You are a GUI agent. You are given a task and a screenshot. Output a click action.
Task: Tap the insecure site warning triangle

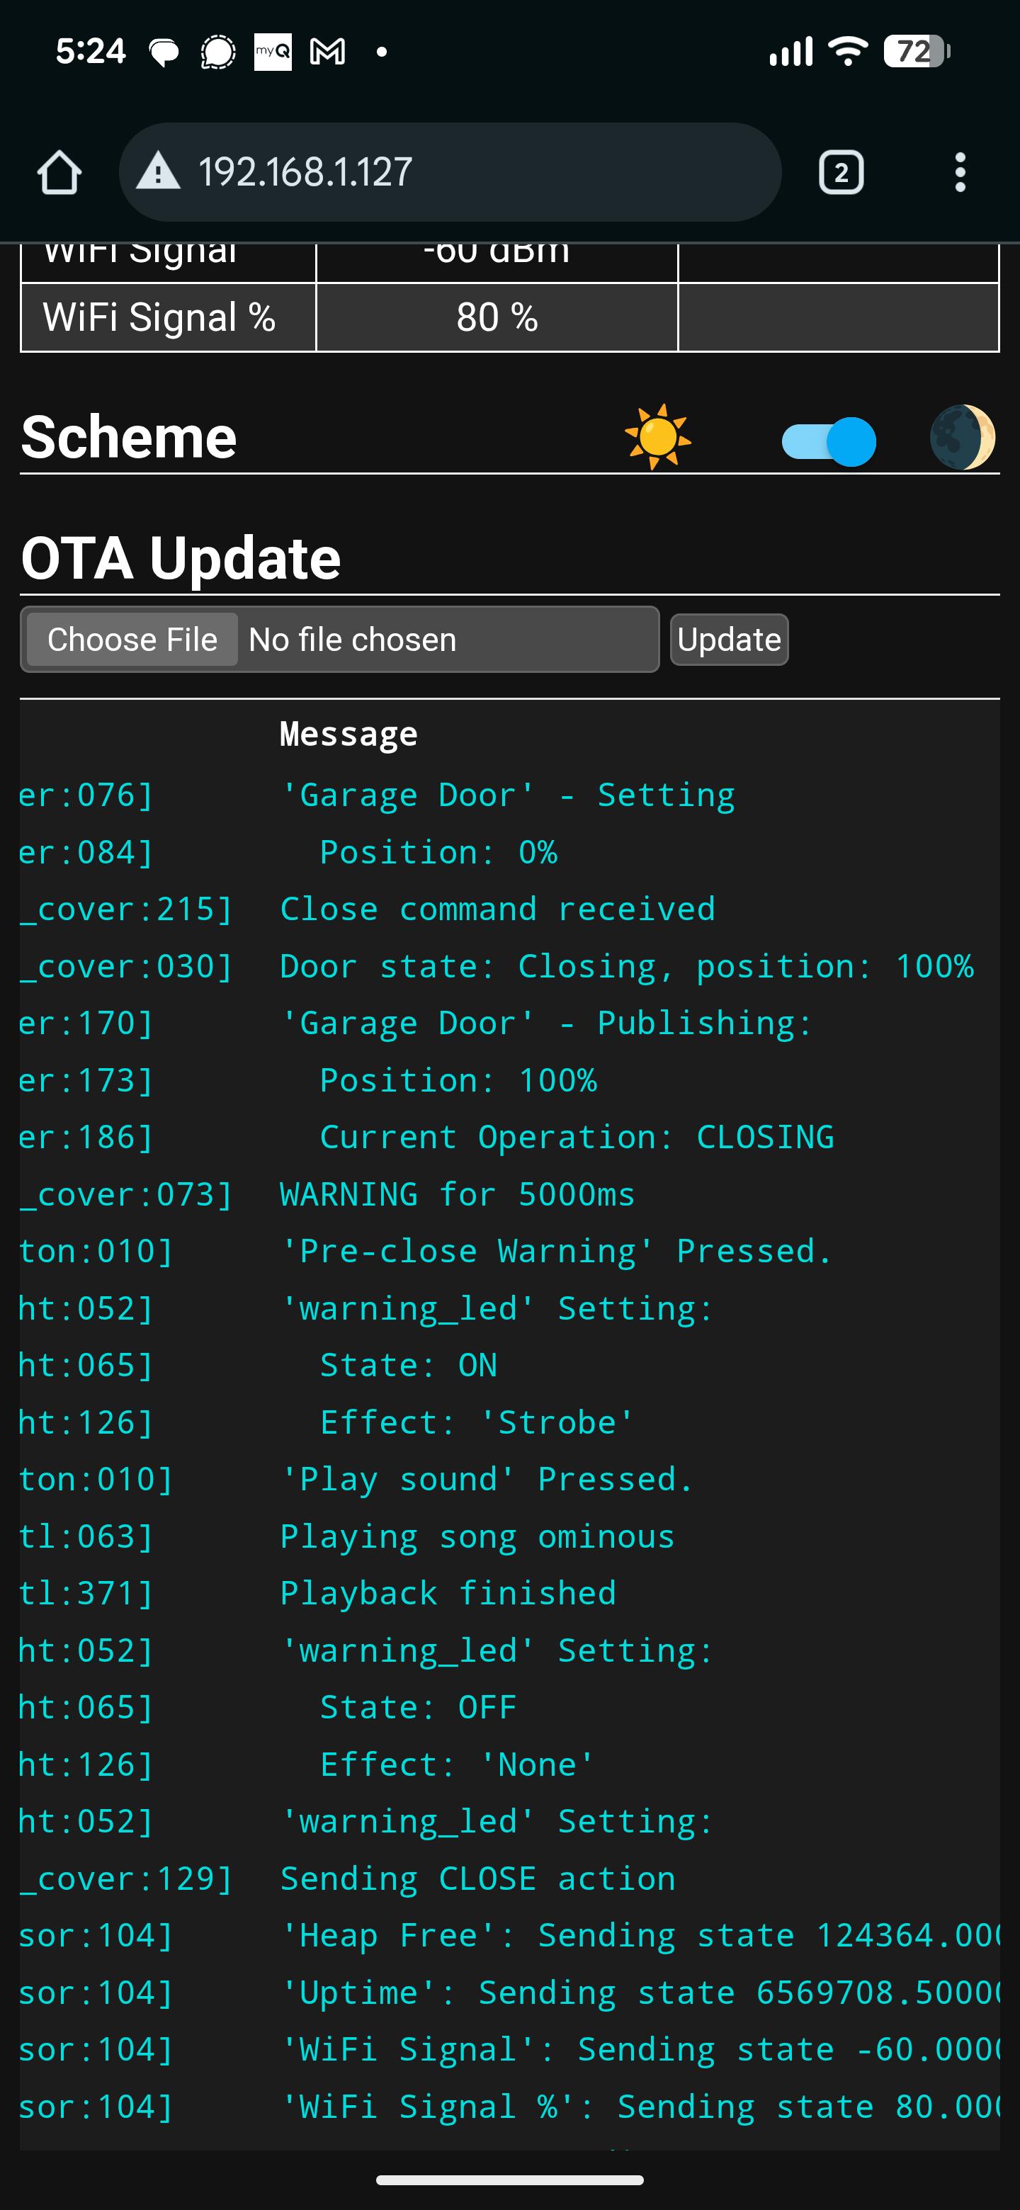pyautogui.click(x=159, y=171)
